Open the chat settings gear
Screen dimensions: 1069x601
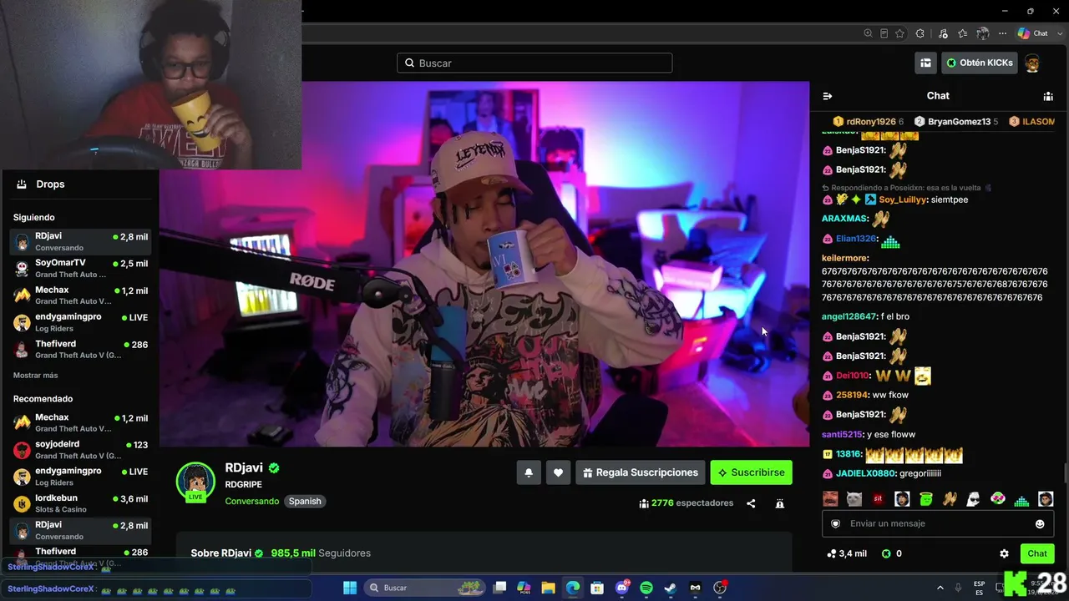pyautogui.click(x=1005, y=553)
